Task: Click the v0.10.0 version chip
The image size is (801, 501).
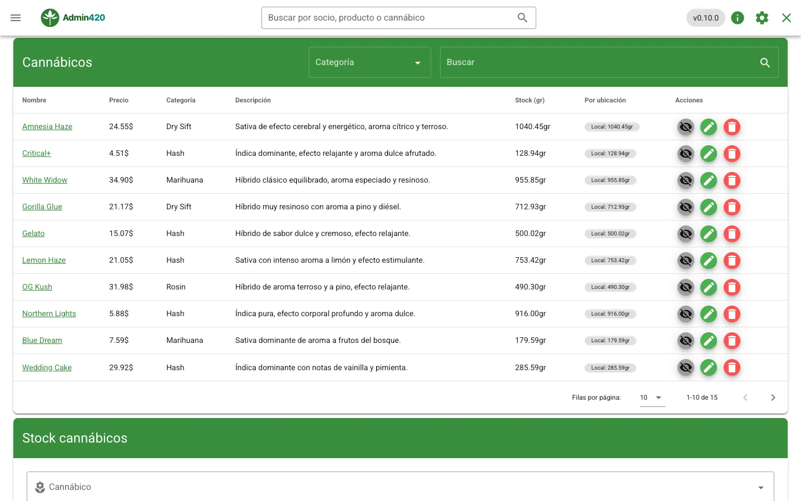Action: click(x=706, y=18)
